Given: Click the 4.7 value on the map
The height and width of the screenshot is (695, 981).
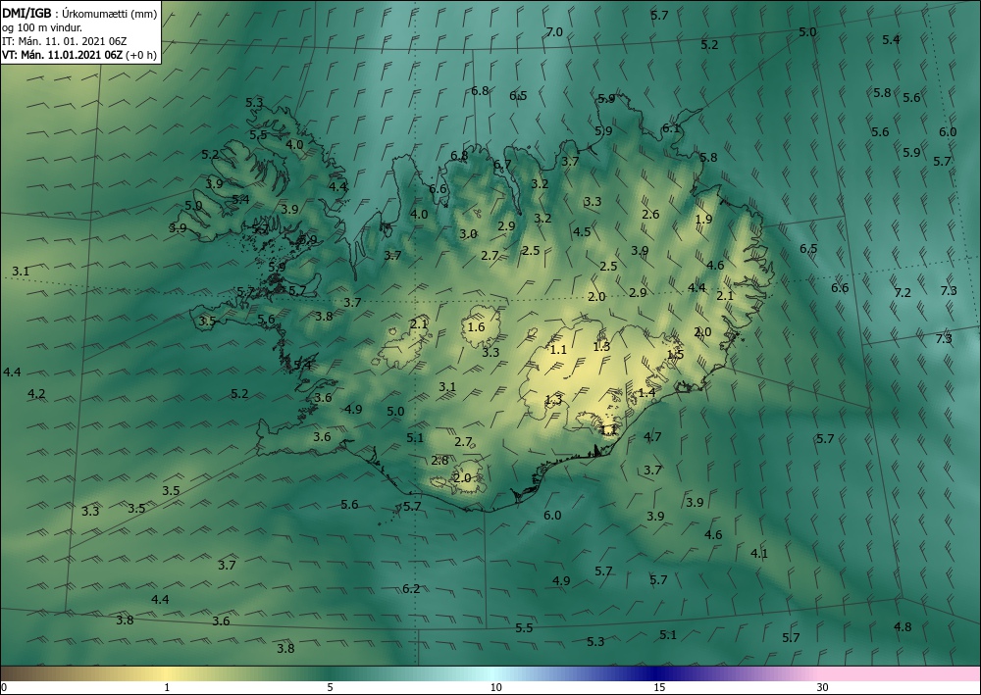Looking at the screenshot, I should coord(652,437).
